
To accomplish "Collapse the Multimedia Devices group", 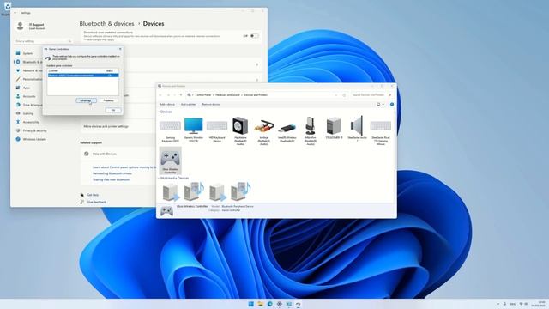I will coord(159,178).
